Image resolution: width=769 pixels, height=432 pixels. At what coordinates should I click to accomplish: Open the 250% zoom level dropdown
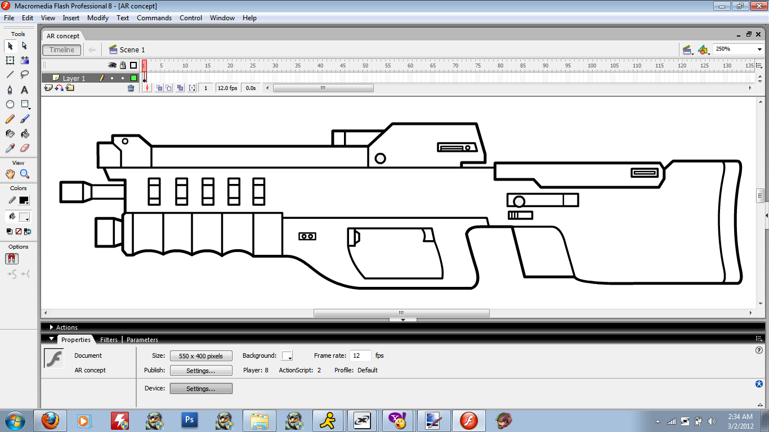click(x=759, y=49)
